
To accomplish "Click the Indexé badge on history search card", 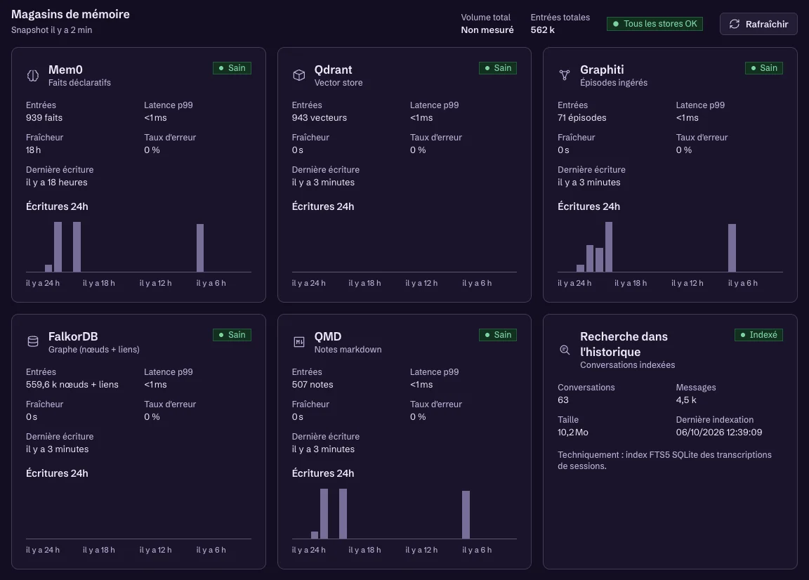I will (758, 334).
